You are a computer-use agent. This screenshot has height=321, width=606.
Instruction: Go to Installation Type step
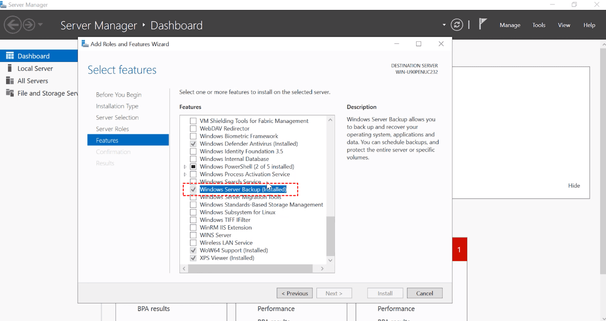pos(117,106)
